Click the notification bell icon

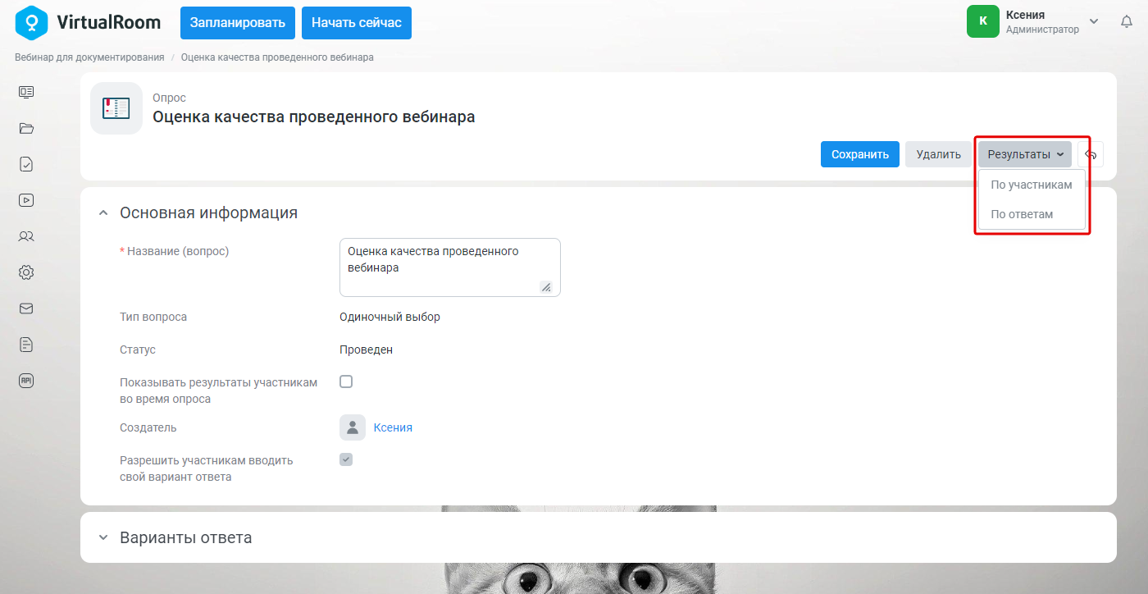pos(1127,21)
